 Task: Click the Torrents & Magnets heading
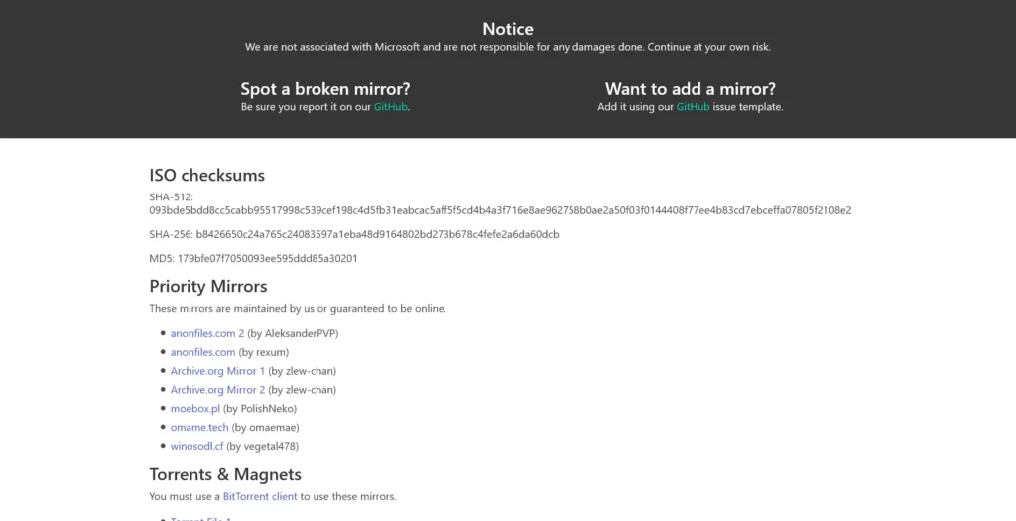click(x=225, y=474)
